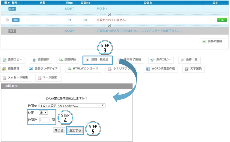Image resolution: width=230 pixels, height=142 pixels.
Task: Open the 条件一覧 conditions list
Action: click(x=189, y=60)
